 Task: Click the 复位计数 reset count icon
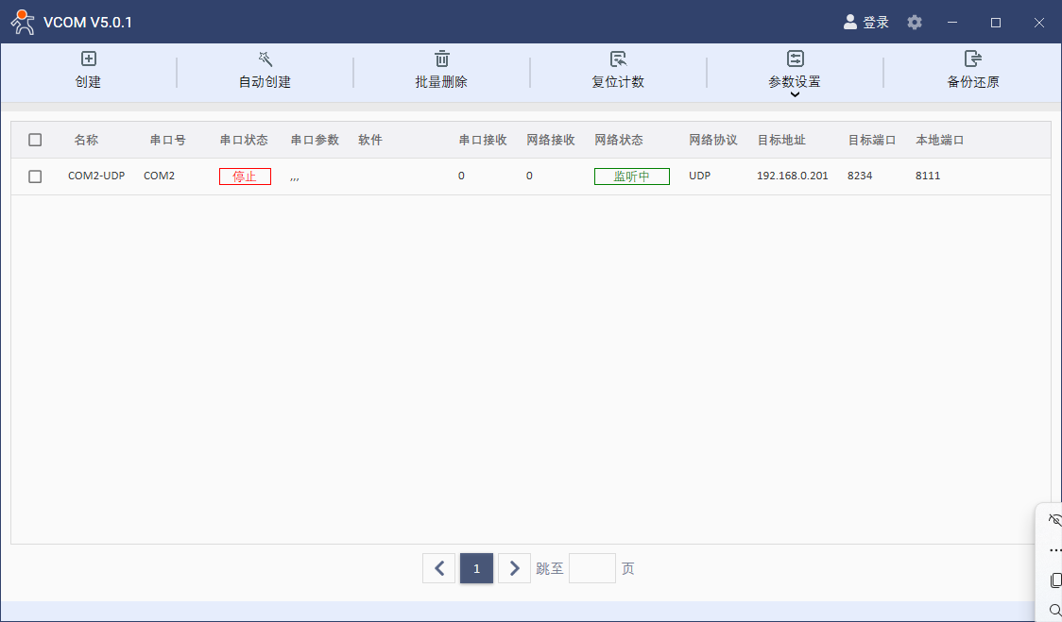618,59
